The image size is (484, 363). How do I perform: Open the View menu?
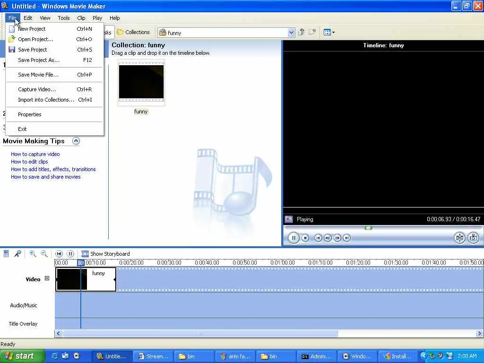tap(45, 18)
